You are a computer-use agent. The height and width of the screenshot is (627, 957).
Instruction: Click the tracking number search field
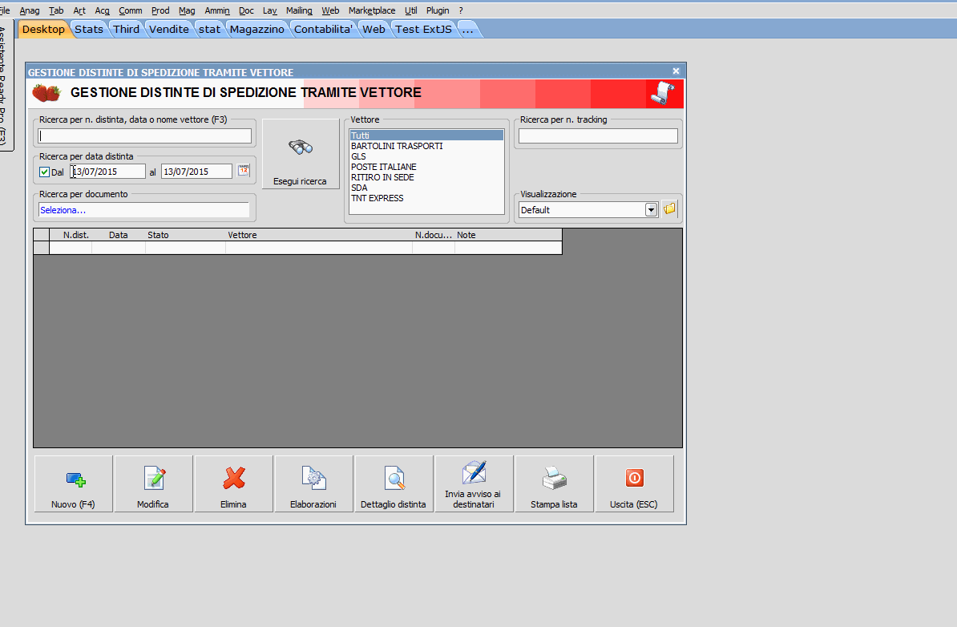598,136
